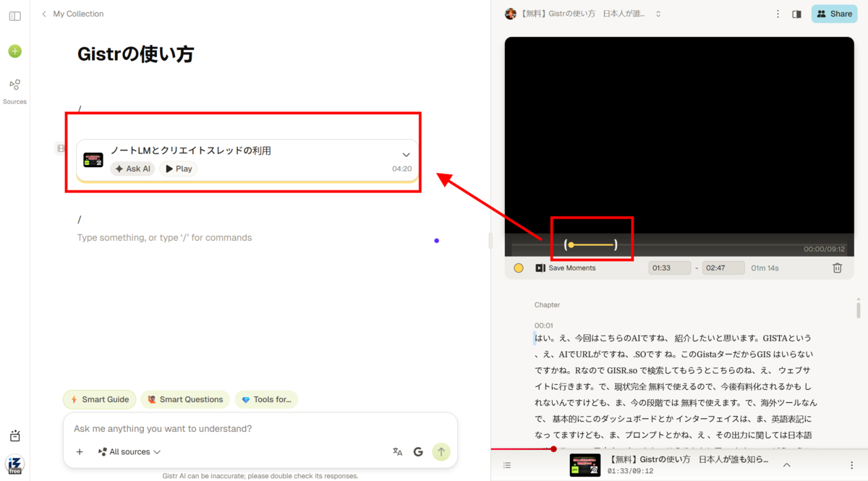868x481 pixels.
Task: Play the saved moment clip
Action: pyautogui.click(x=178, y=169)
